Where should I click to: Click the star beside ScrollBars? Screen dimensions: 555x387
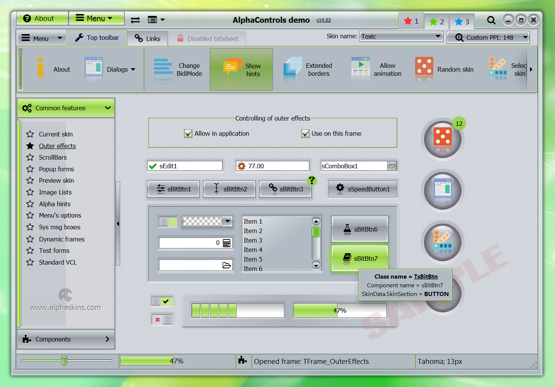point(30,157)
